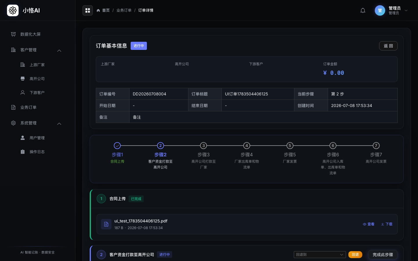
Task: Click 订单详情 breadcrumb text
Action: [146, 10]
